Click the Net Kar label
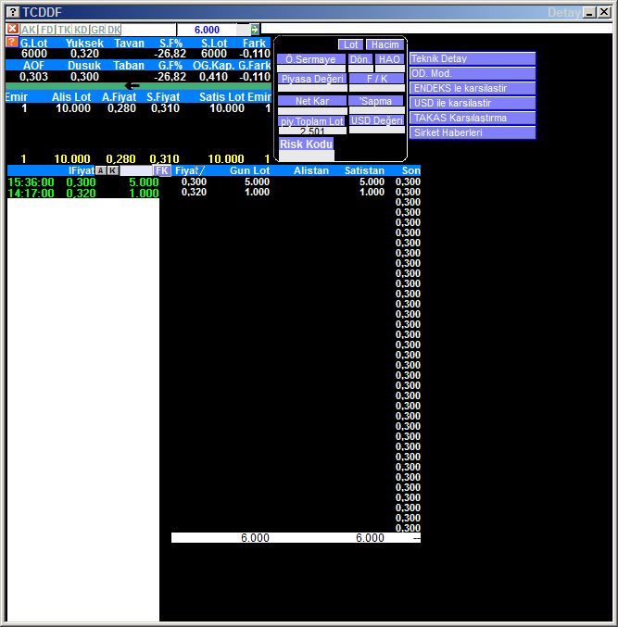 click(312, 101)
